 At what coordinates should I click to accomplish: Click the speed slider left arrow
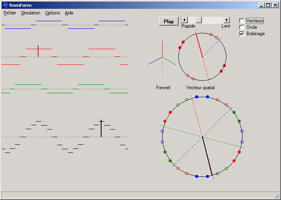(185, 20)
